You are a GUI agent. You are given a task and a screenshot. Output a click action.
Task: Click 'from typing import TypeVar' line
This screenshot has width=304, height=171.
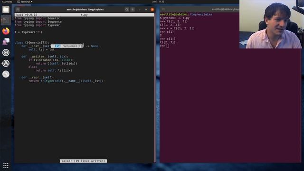click(37, 25)
